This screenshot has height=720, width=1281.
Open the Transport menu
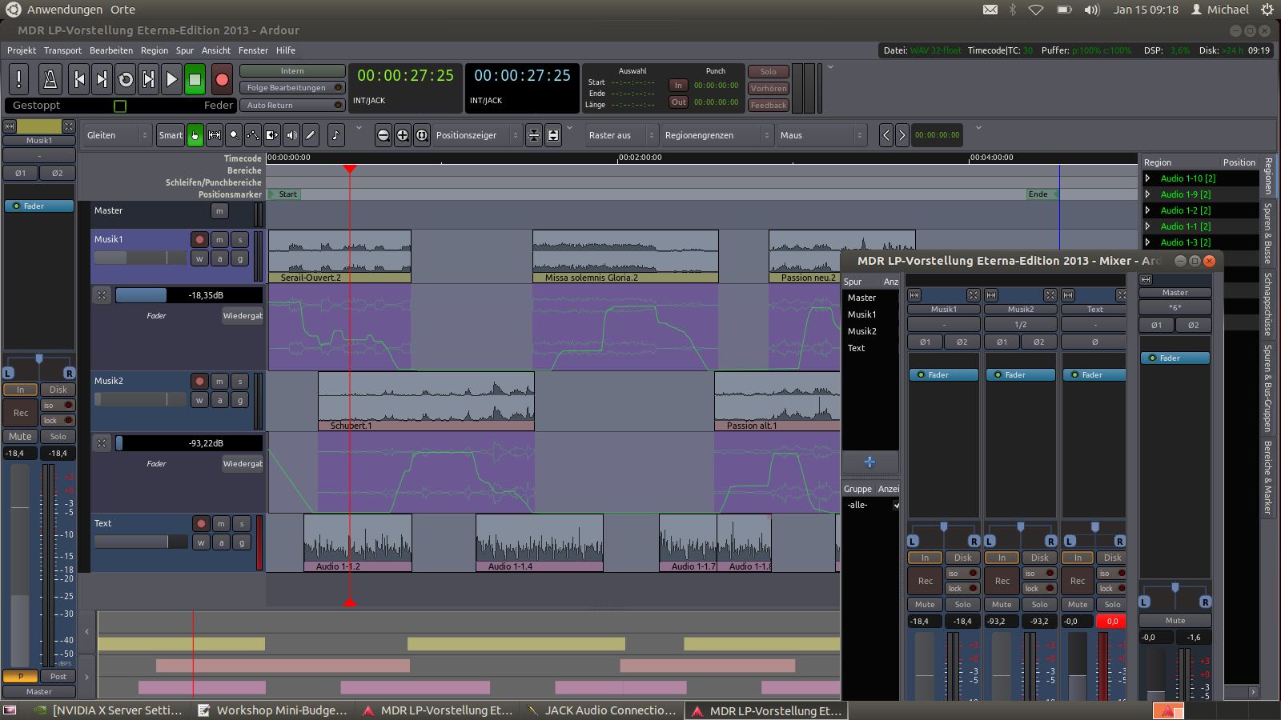pos(62,50)
